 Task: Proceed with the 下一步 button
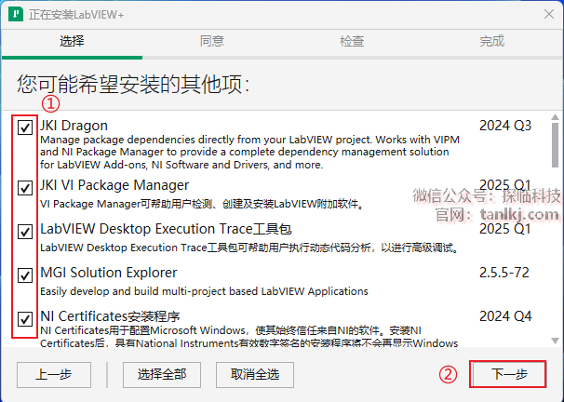click(x=508, y=374)
